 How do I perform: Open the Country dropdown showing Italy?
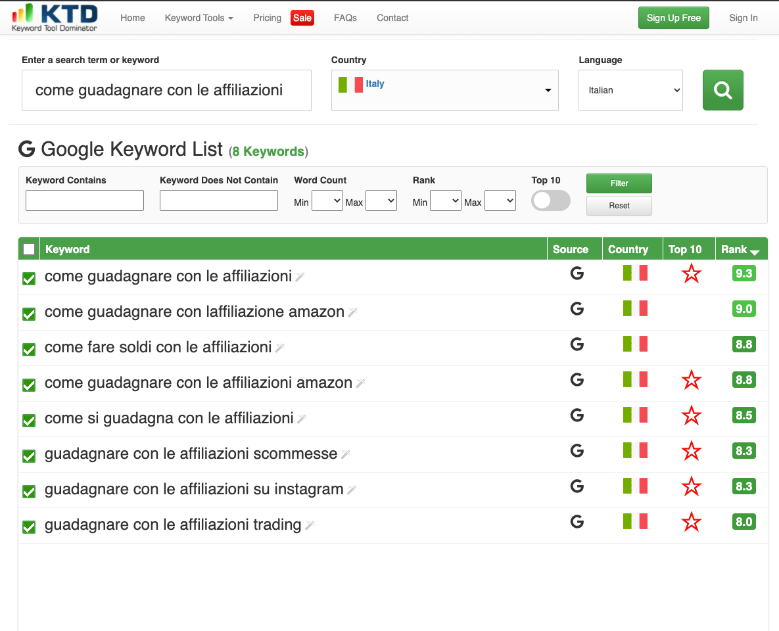coord(444,90)
